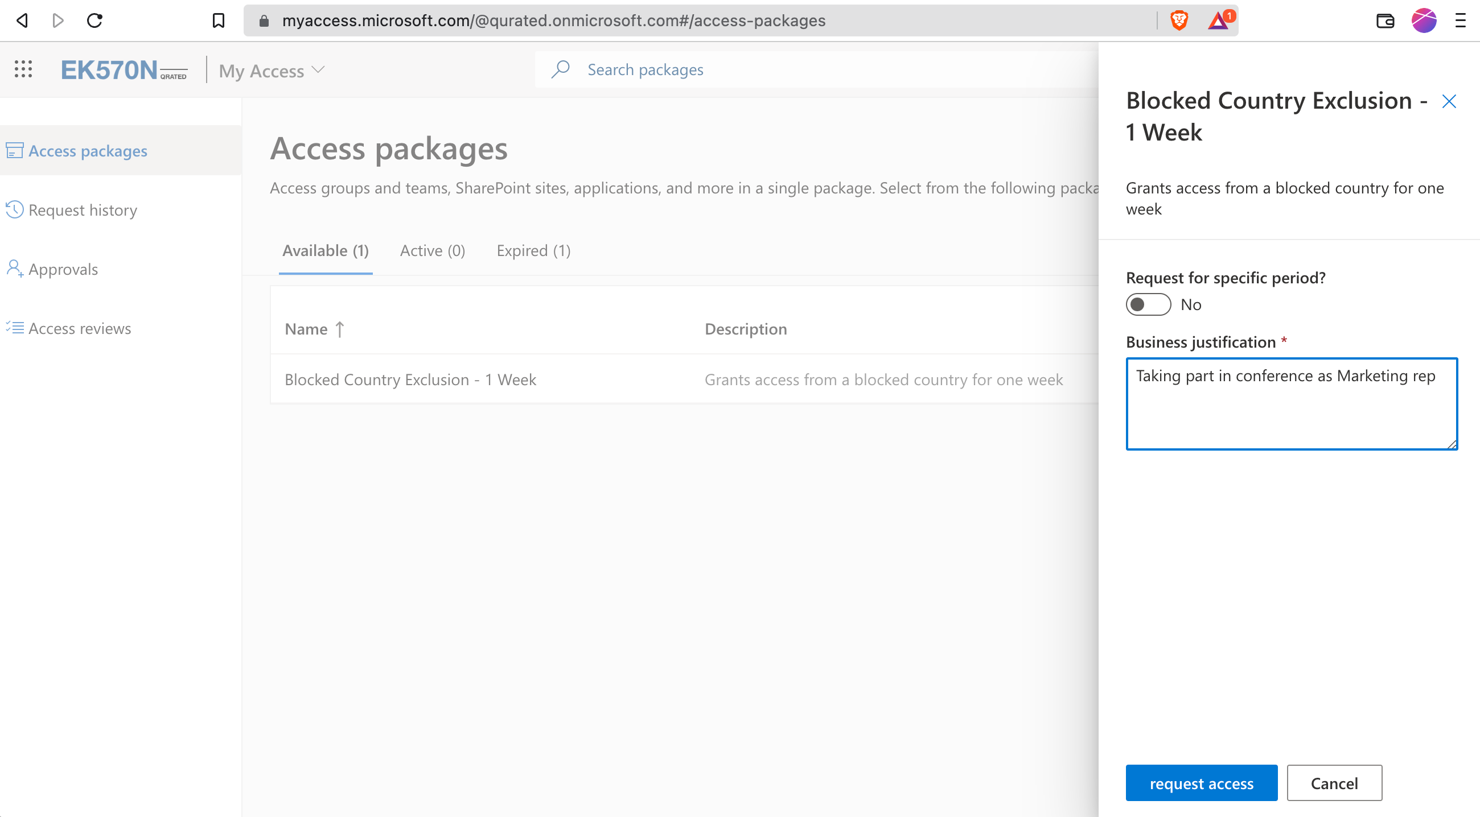Open Brave Shields lion icon
This screenshot has height=817, width=1480.
pos(1179,20)
